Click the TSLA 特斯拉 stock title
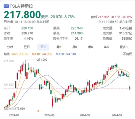The image size is (135, 119). (21, 6)
